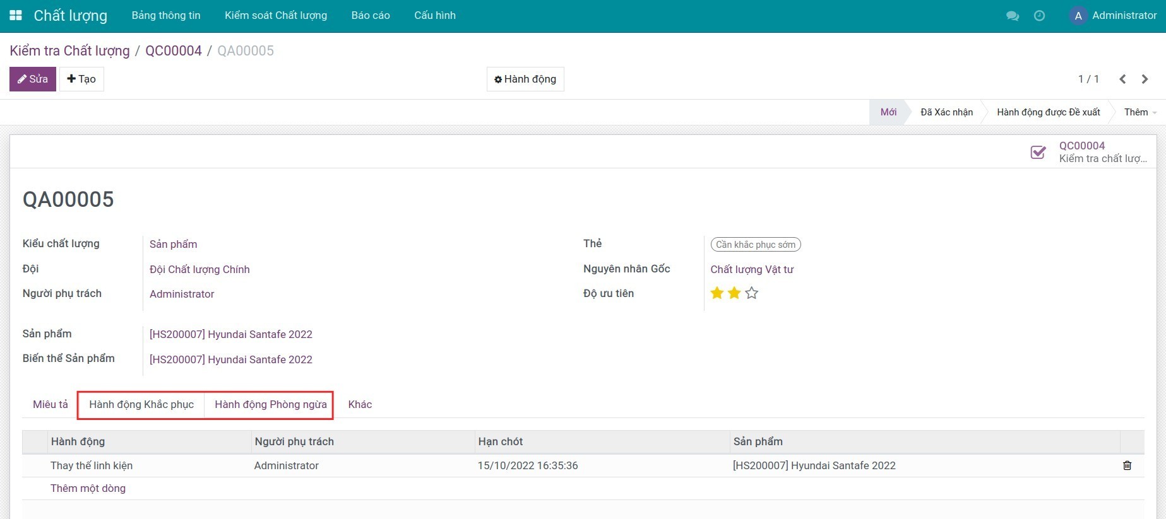Open the Cấu hình menu

pyautogui.click(x=434, y=15)
